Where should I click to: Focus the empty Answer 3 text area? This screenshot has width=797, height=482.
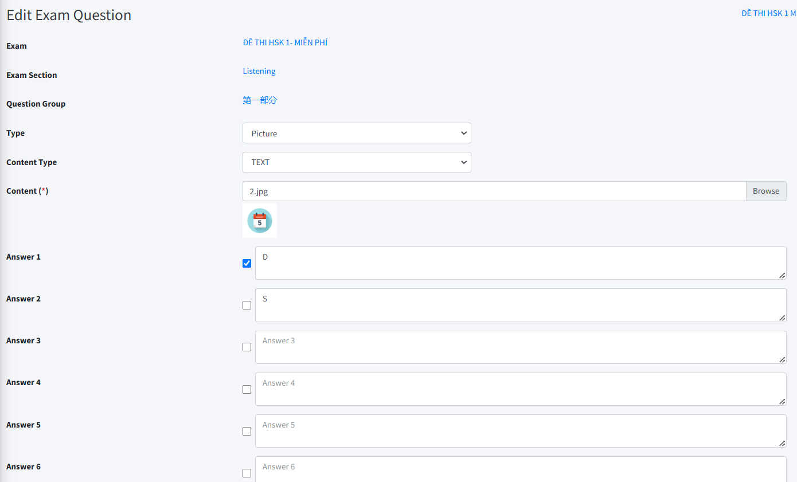[520, 347]
